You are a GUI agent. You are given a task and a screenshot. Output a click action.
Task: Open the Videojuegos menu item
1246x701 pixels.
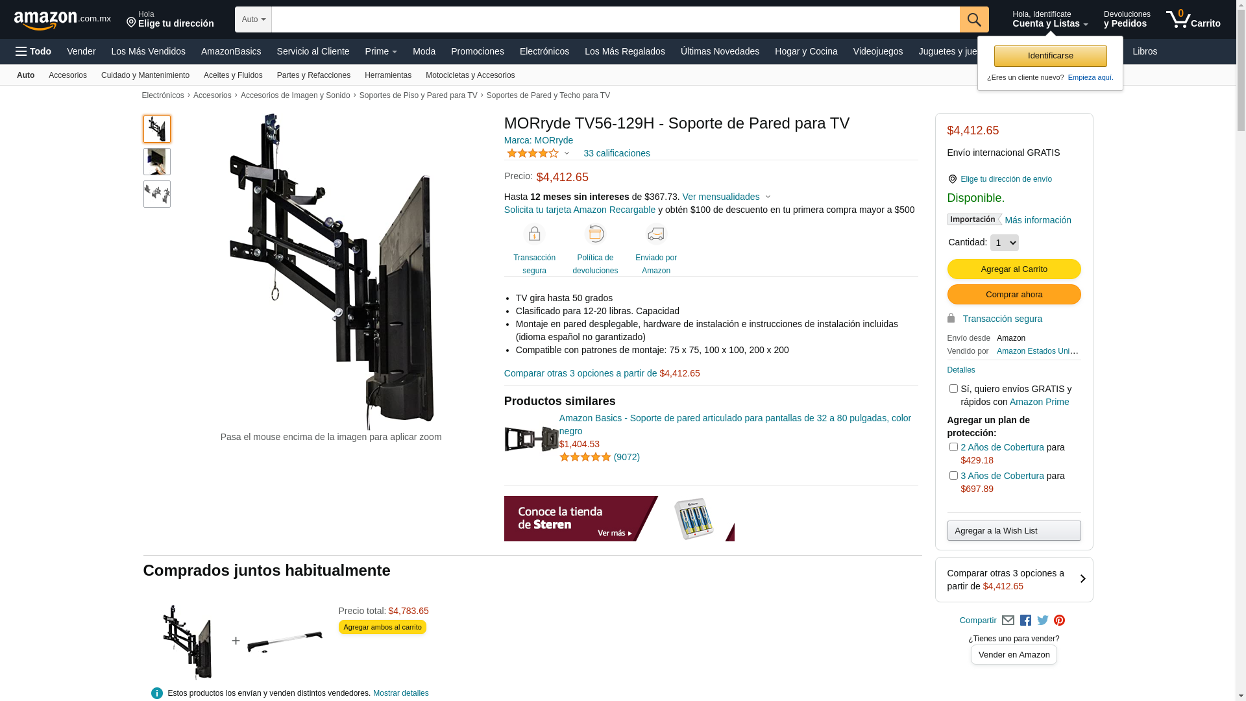pyautogui.click(x=877, y=51)
